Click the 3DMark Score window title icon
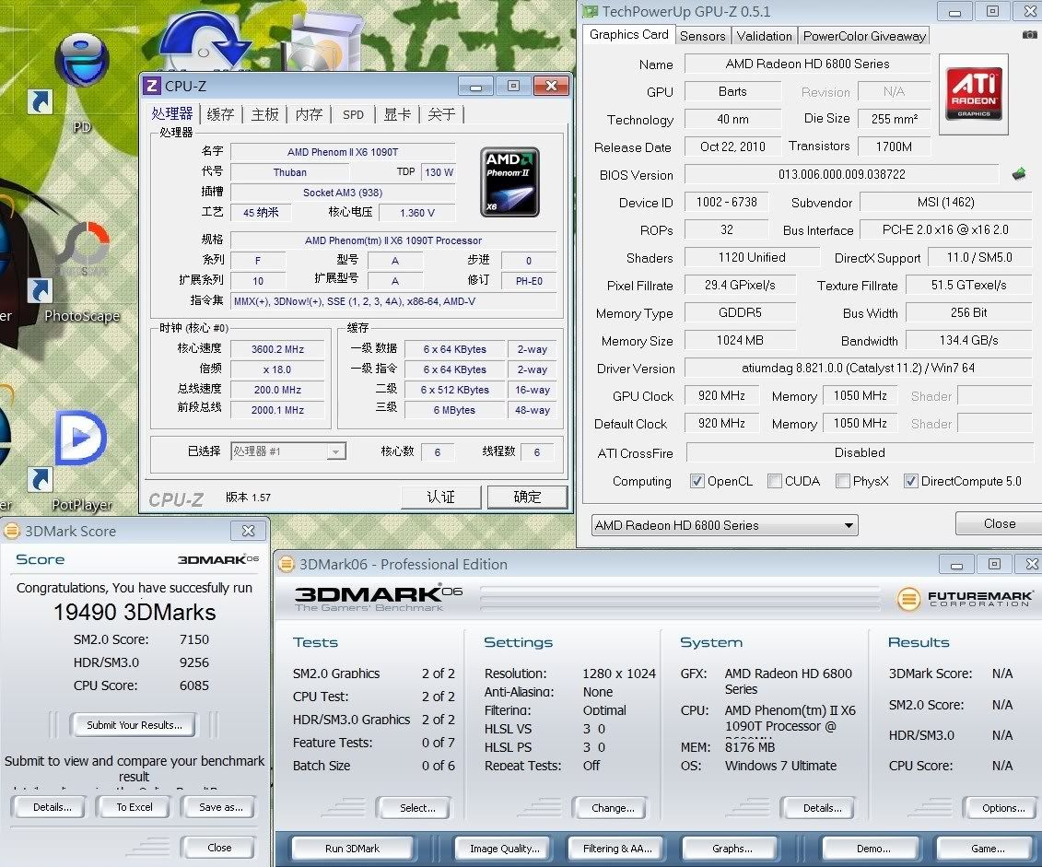The height and width of the screenshot is (867, 1042). click(11, 531)
